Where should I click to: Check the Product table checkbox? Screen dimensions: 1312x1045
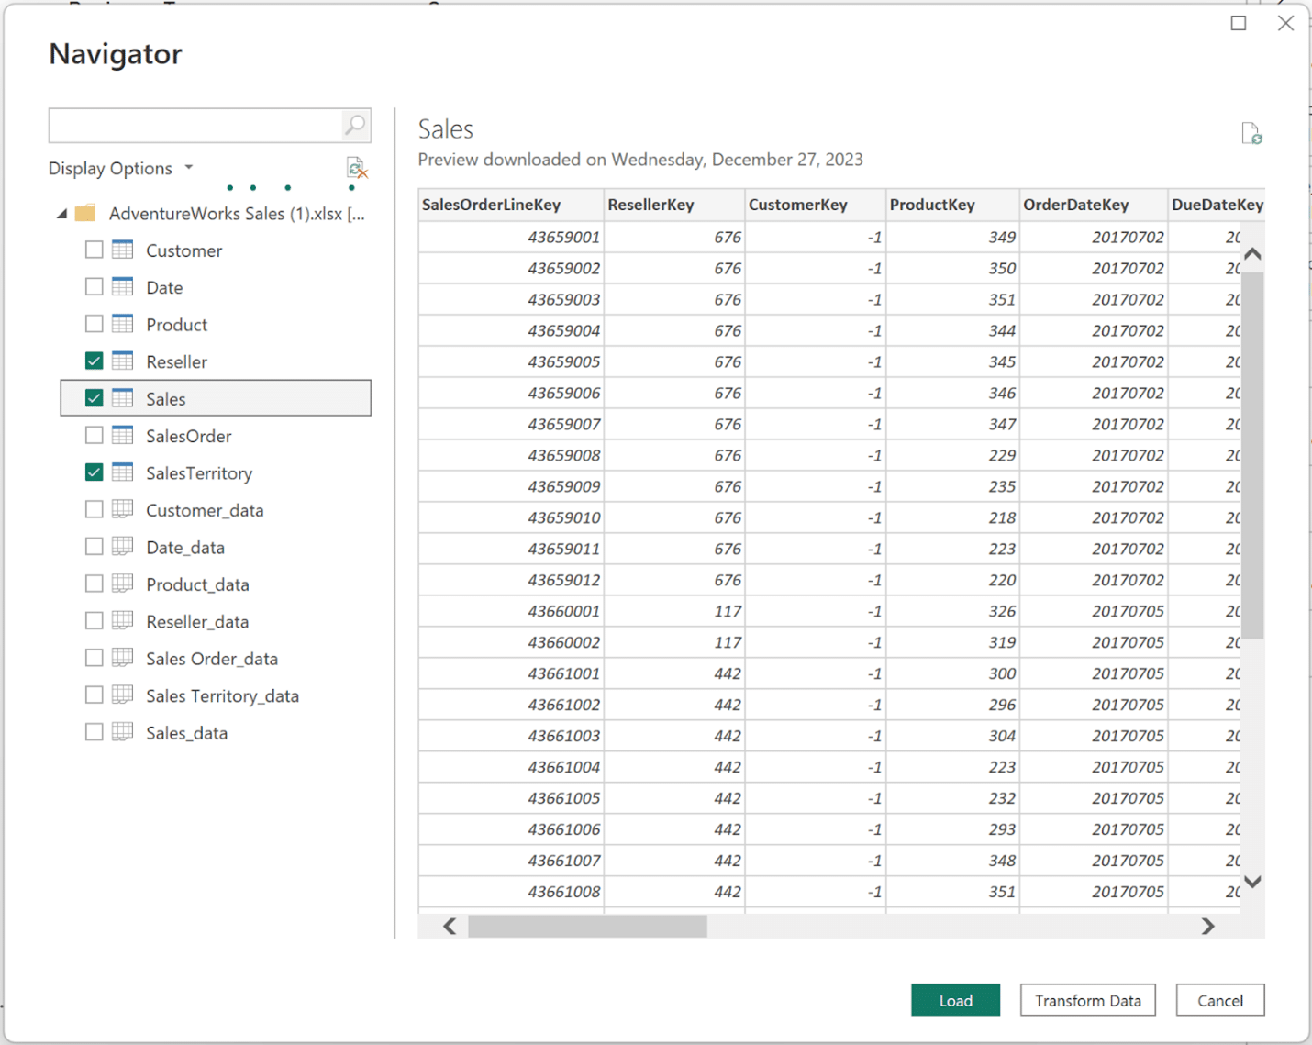[94, 324]
